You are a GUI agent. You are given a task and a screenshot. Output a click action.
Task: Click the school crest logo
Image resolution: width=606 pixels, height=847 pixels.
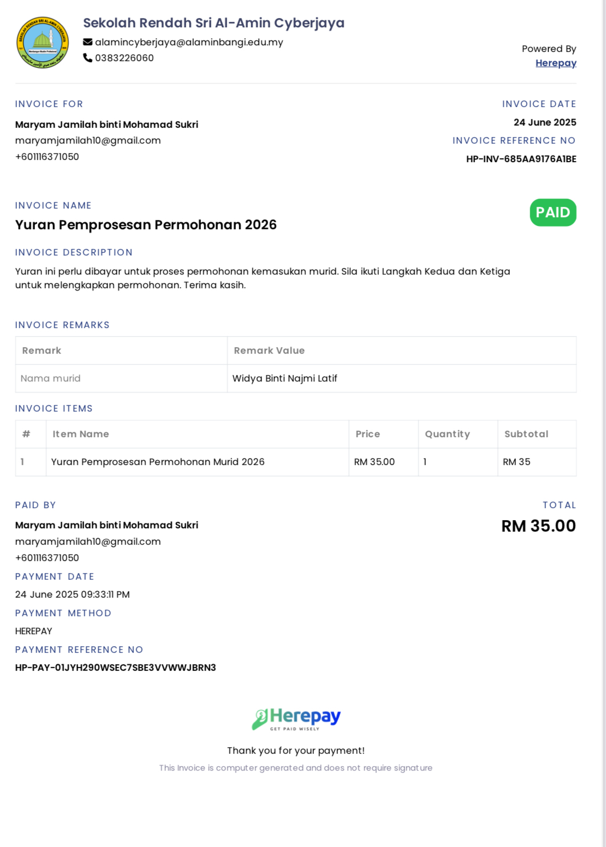(x=43, y=43)
